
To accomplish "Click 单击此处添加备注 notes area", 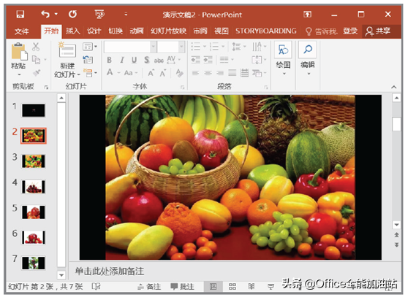I will click(x=110, y=271).
